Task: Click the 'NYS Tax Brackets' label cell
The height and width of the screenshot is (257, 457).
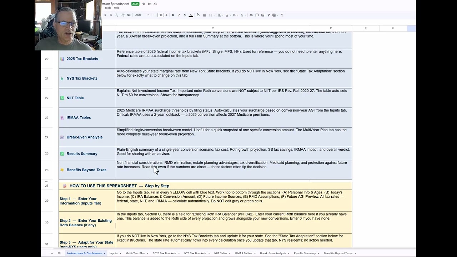Action: [87, 78]
